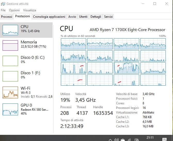Viewport: 173px width, 141px height.
Task: Click the Thread count 4137
Action: click(82, 113)
